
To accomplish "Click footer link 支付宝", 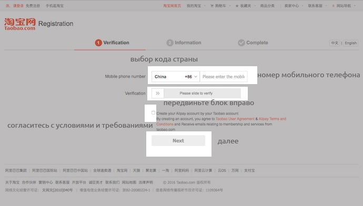I will (x=249, y=170).
